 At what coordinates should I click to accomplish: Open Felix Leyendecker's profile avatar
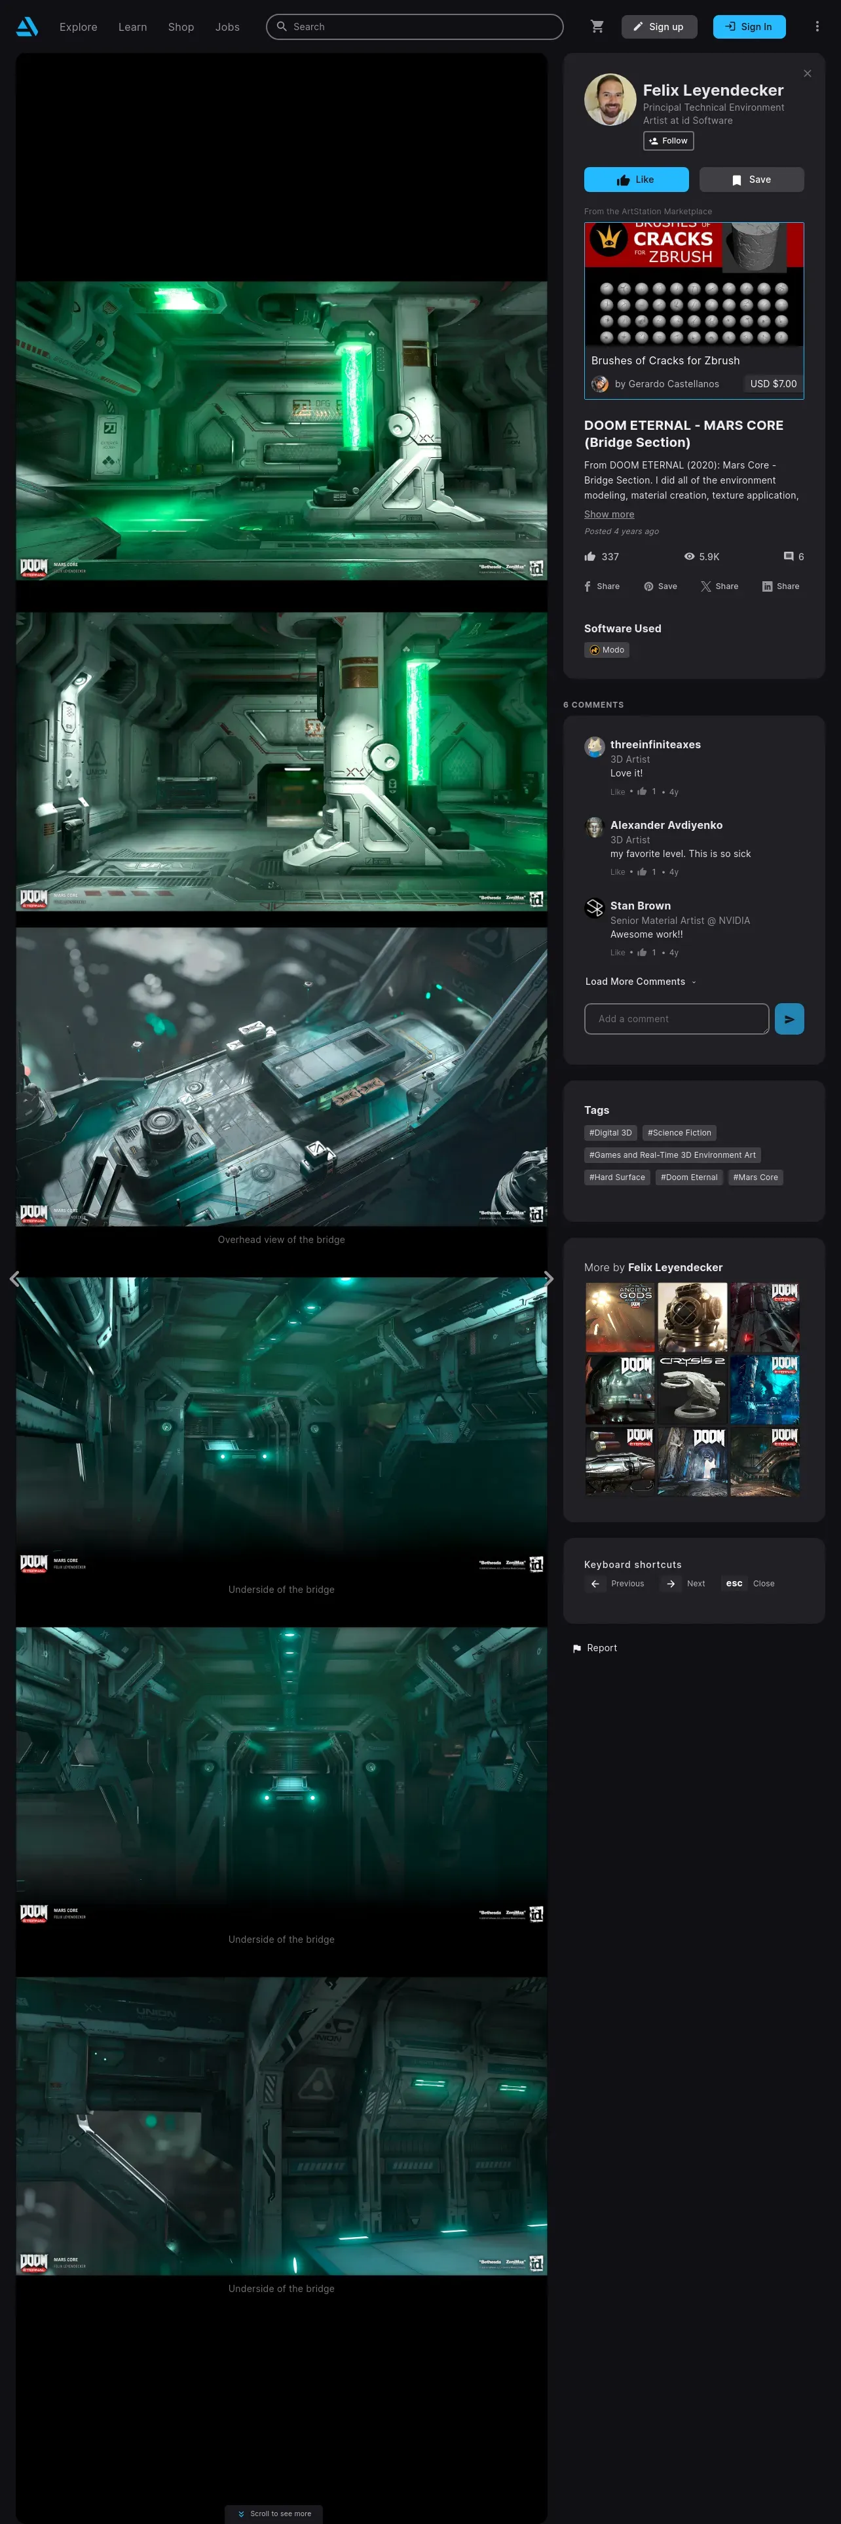point(610,99)
